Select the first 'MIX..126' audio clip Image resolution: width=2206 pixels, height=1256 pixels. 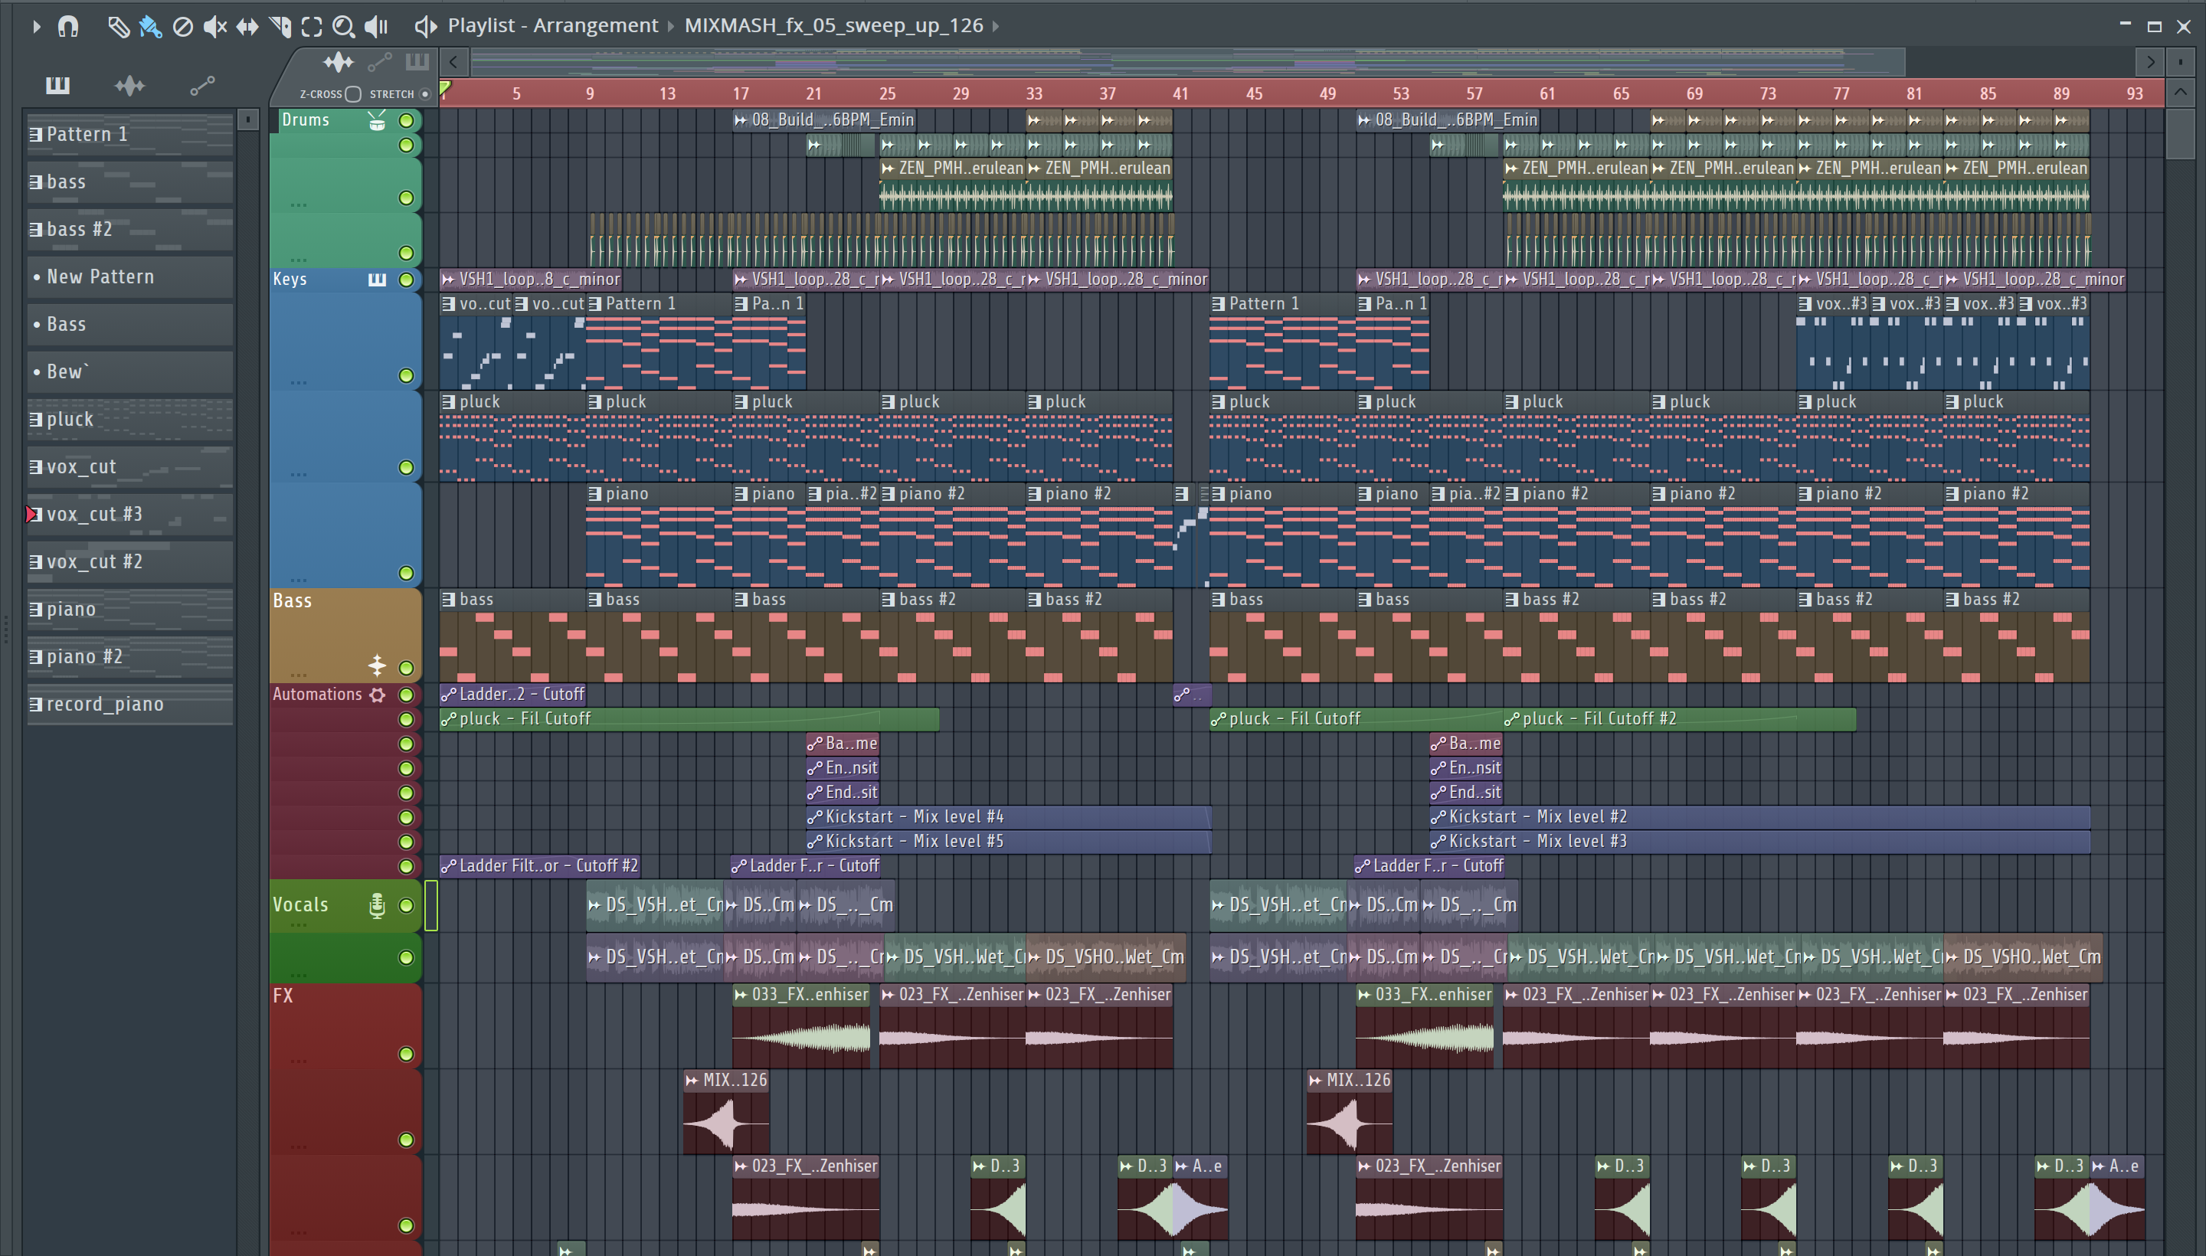[x=725, y=1112]
